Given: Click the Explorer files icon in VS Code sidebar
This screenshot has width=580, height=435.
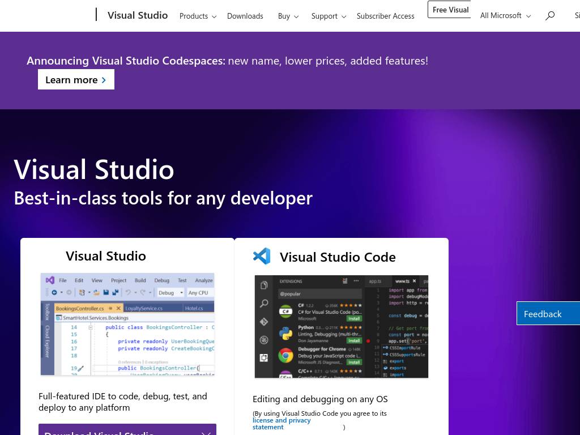Looking at the screenshot, I should [264, 285].
